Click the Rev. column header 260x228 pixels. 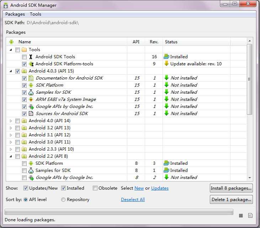tap(154, 42)
